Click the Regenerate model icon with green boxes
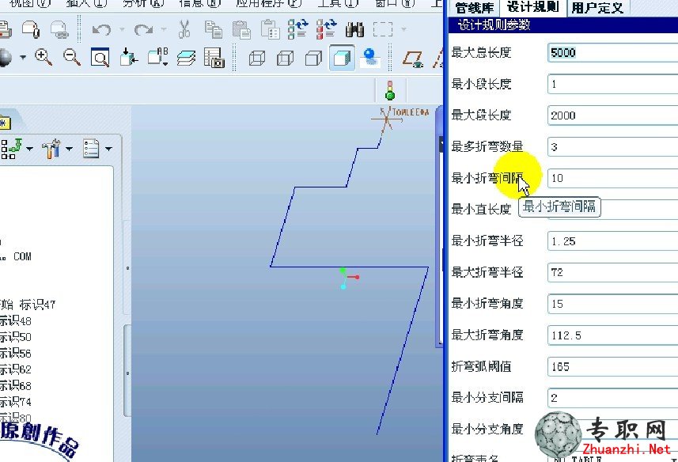This screenshot has width=678, height=462. (x=298, y=29)
